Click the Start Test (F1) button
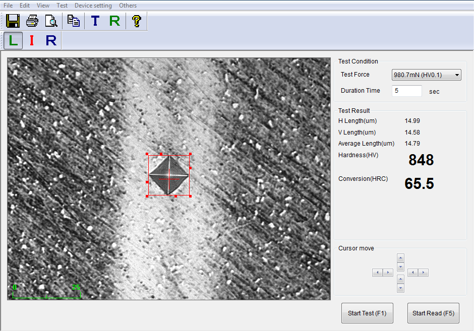Screen dimensions: 474x331 367,313
